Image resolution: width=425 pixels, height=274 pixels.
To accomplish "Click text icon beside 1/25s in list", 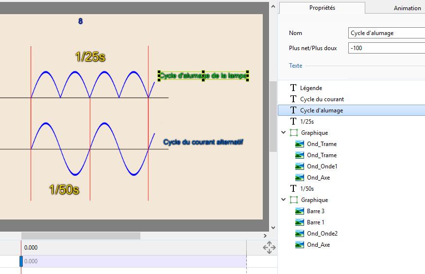I will click(x=293, y=121).
